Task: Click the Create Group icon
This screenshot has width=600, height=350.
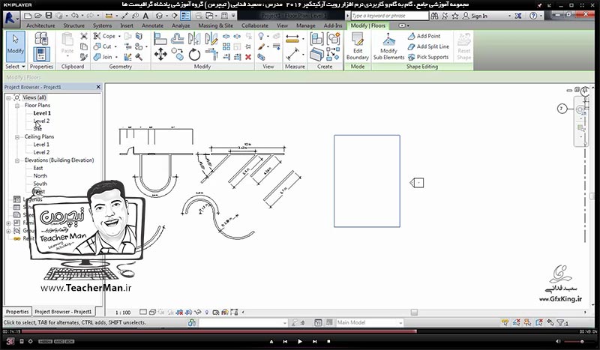Action: click(x=333, y=39)
